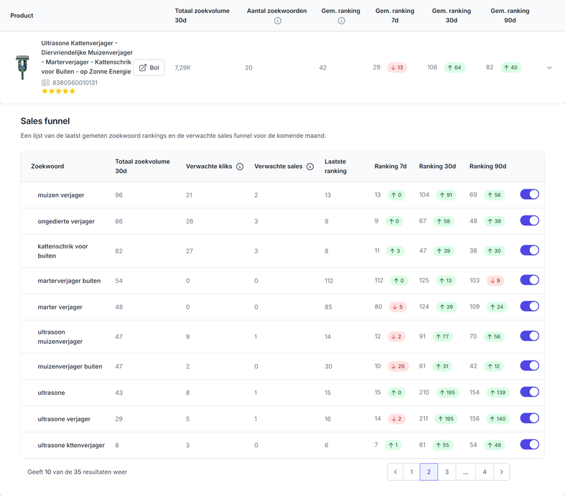The height and width of the screenshot is (496, 565).
Task: Open product on Bol via external link button
Action: (x=149, y=67)
